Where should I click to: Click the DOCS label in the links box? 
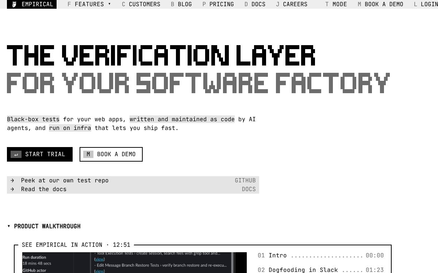[x=249, y=189]
